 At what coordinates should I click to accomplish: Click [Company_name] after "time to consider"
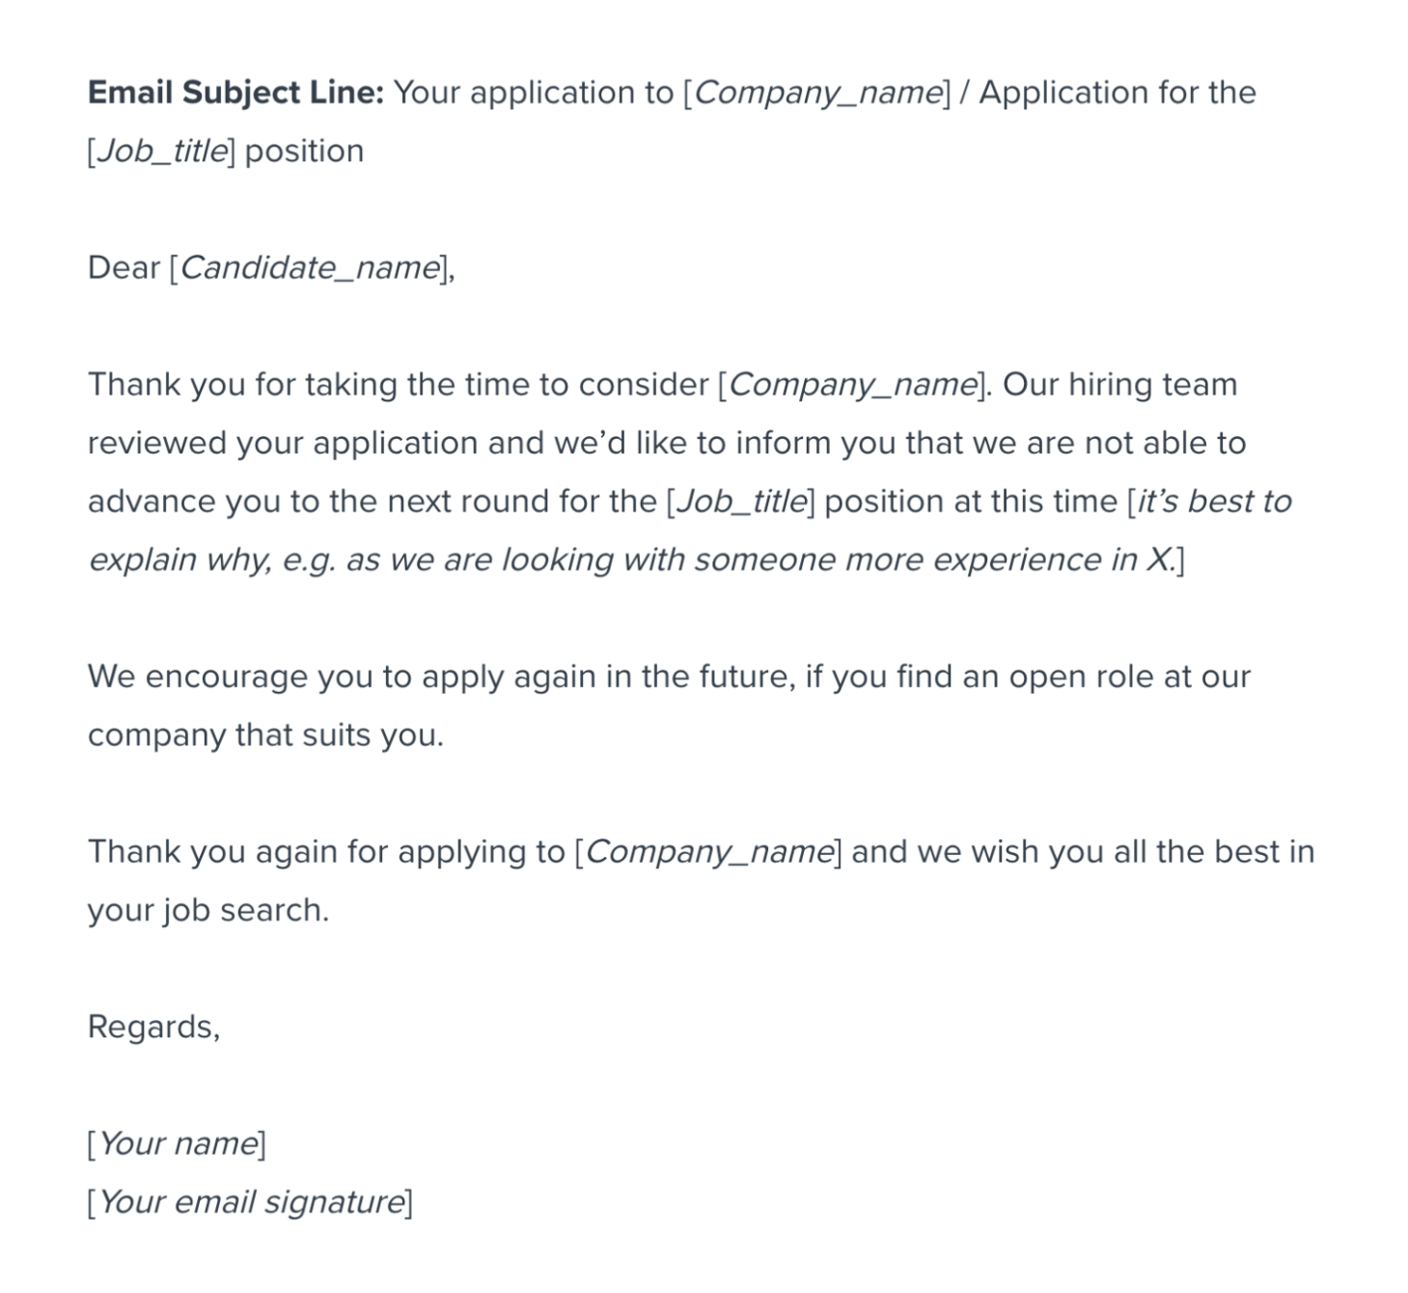(852, 385)
